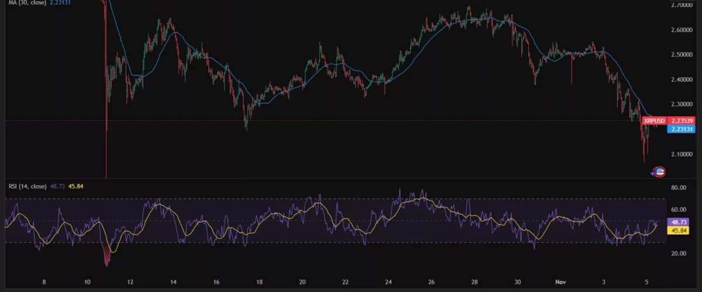Viewport: 702px width, 292px height.
Task: Click the red XRPUSD symbol label
Action: click(x=653, y=121)
